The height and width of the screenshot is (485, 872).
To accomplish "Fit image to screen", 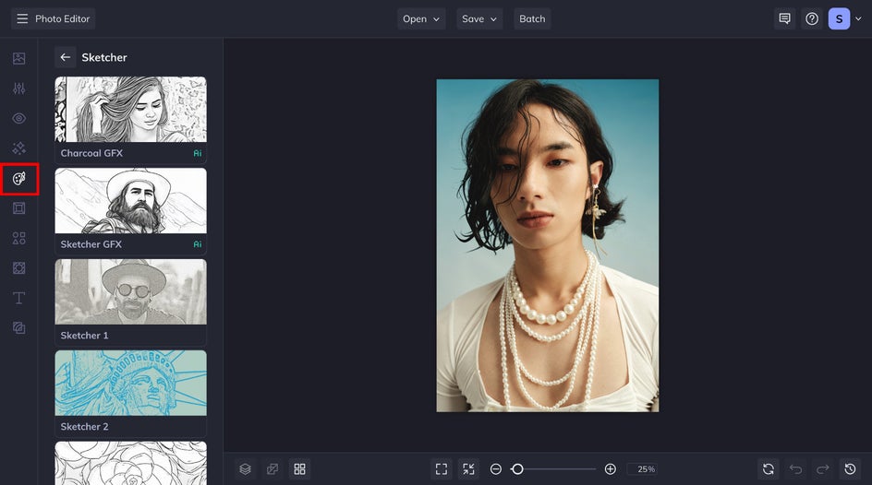I will 442,469.
